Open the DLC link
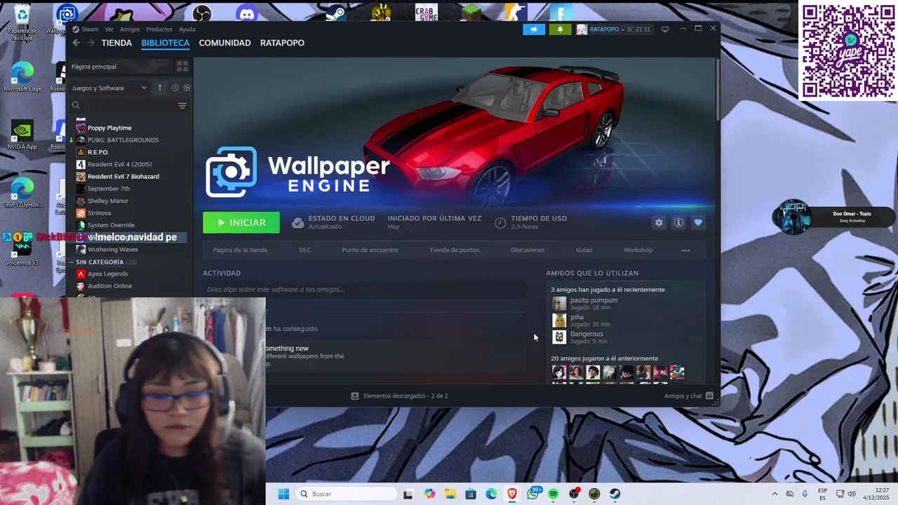Viewport: 898px width, 505px height. (x=304, y=250)
